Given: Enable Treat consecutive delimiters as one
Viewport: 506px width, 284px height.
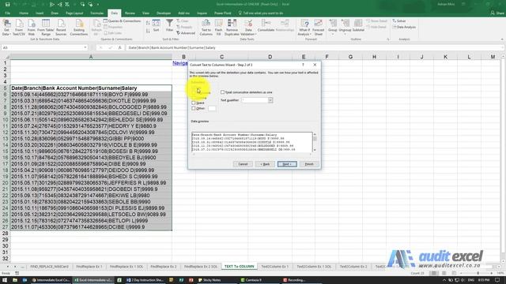Looking at the screenshot, I should 222,92.
